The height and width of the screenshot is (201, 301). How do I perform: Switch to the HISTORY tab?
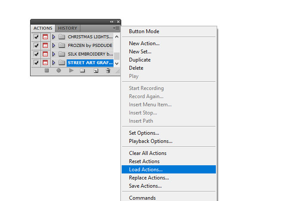(x=68, y=28)
